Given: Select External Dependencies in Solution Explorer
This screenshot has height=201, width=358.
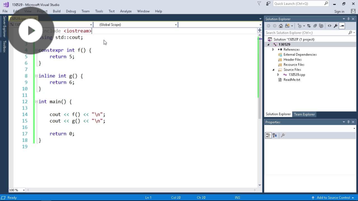Looking at the screenshot, I should pyautogui.click(x=300, y=54).
